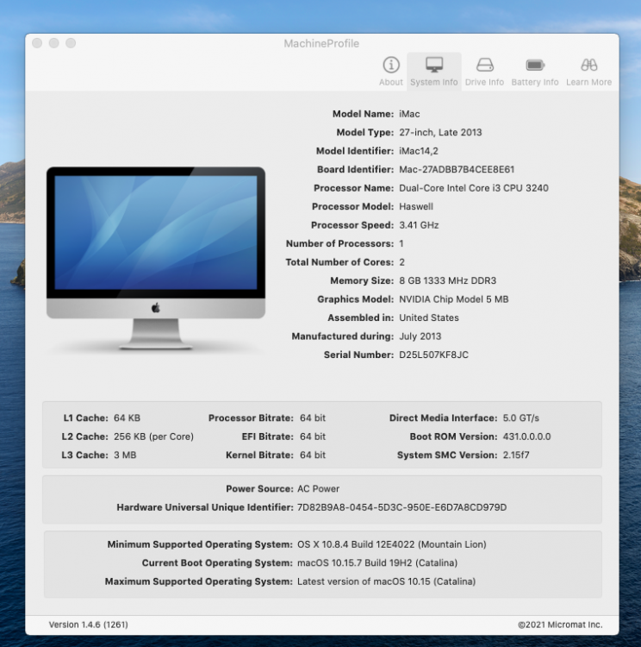Select Latest version of macOS 10.15 text
This screenshot has height=647, width=641.
click(386, 581)
